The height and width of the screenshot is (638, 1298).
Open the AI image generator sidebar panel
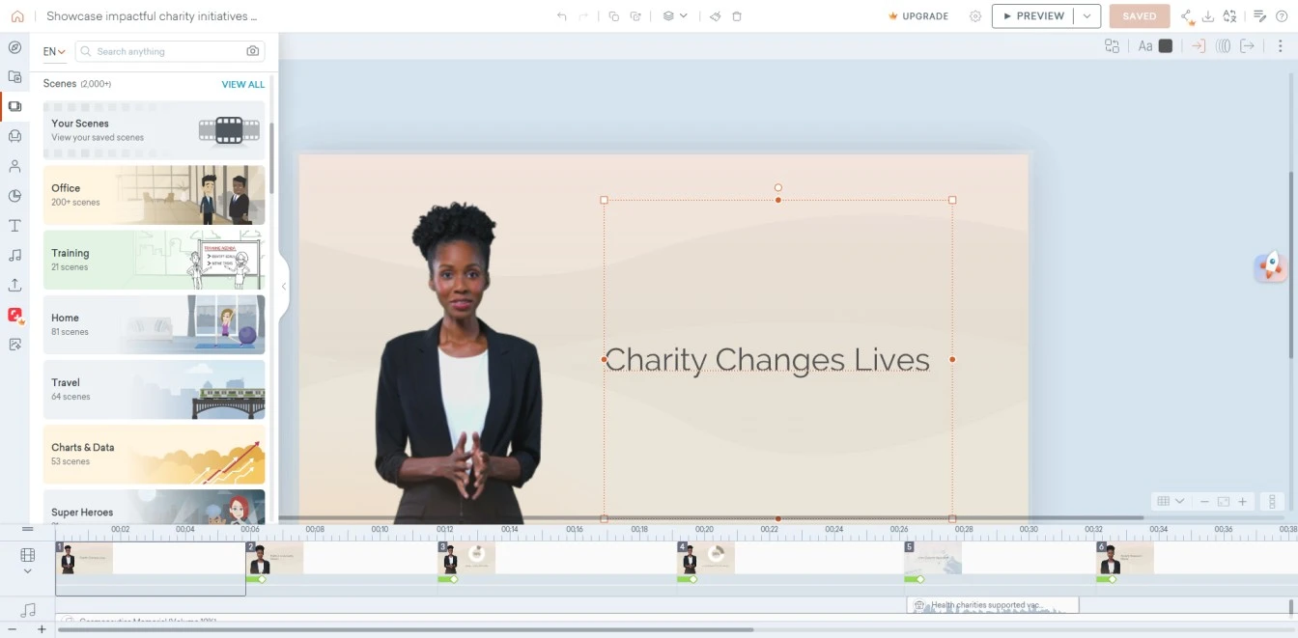click(x=14, y=345)
